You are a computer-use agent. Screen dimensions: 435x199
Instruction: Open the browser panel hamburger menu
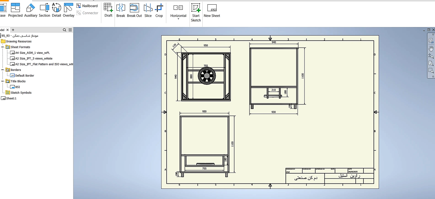(70, 30)
